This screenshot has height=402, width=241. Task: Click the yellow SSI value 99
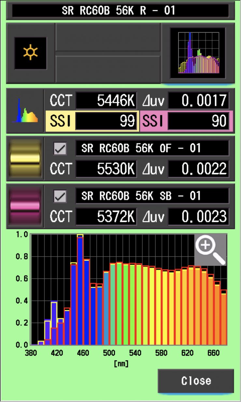pyautogui.click(x=106, y=121)
